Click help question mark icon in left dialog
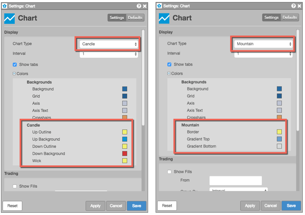 (x=139, y=6)
